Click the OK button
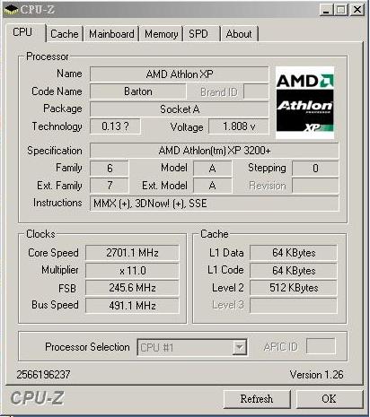370x417 pixels. click(x=330, y=399)
